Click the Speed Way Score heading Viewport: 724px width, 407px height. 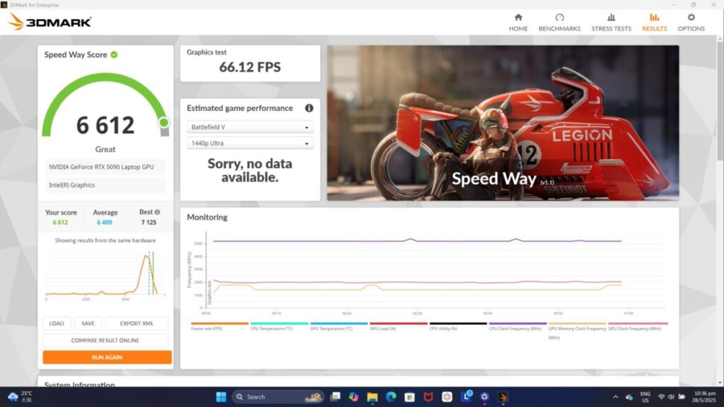pyautogui.click(x=76, y=54)
